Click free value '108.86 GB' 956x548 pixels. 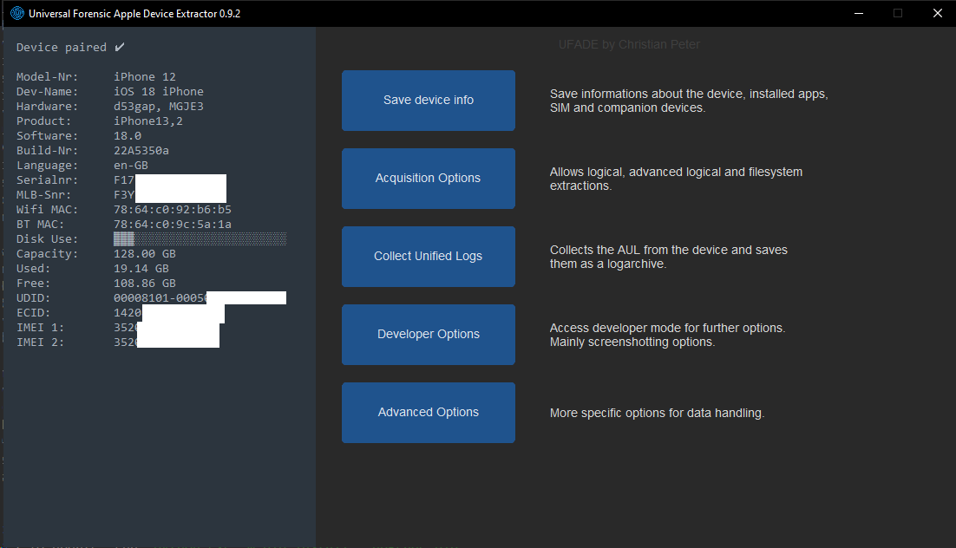[145, 284]
